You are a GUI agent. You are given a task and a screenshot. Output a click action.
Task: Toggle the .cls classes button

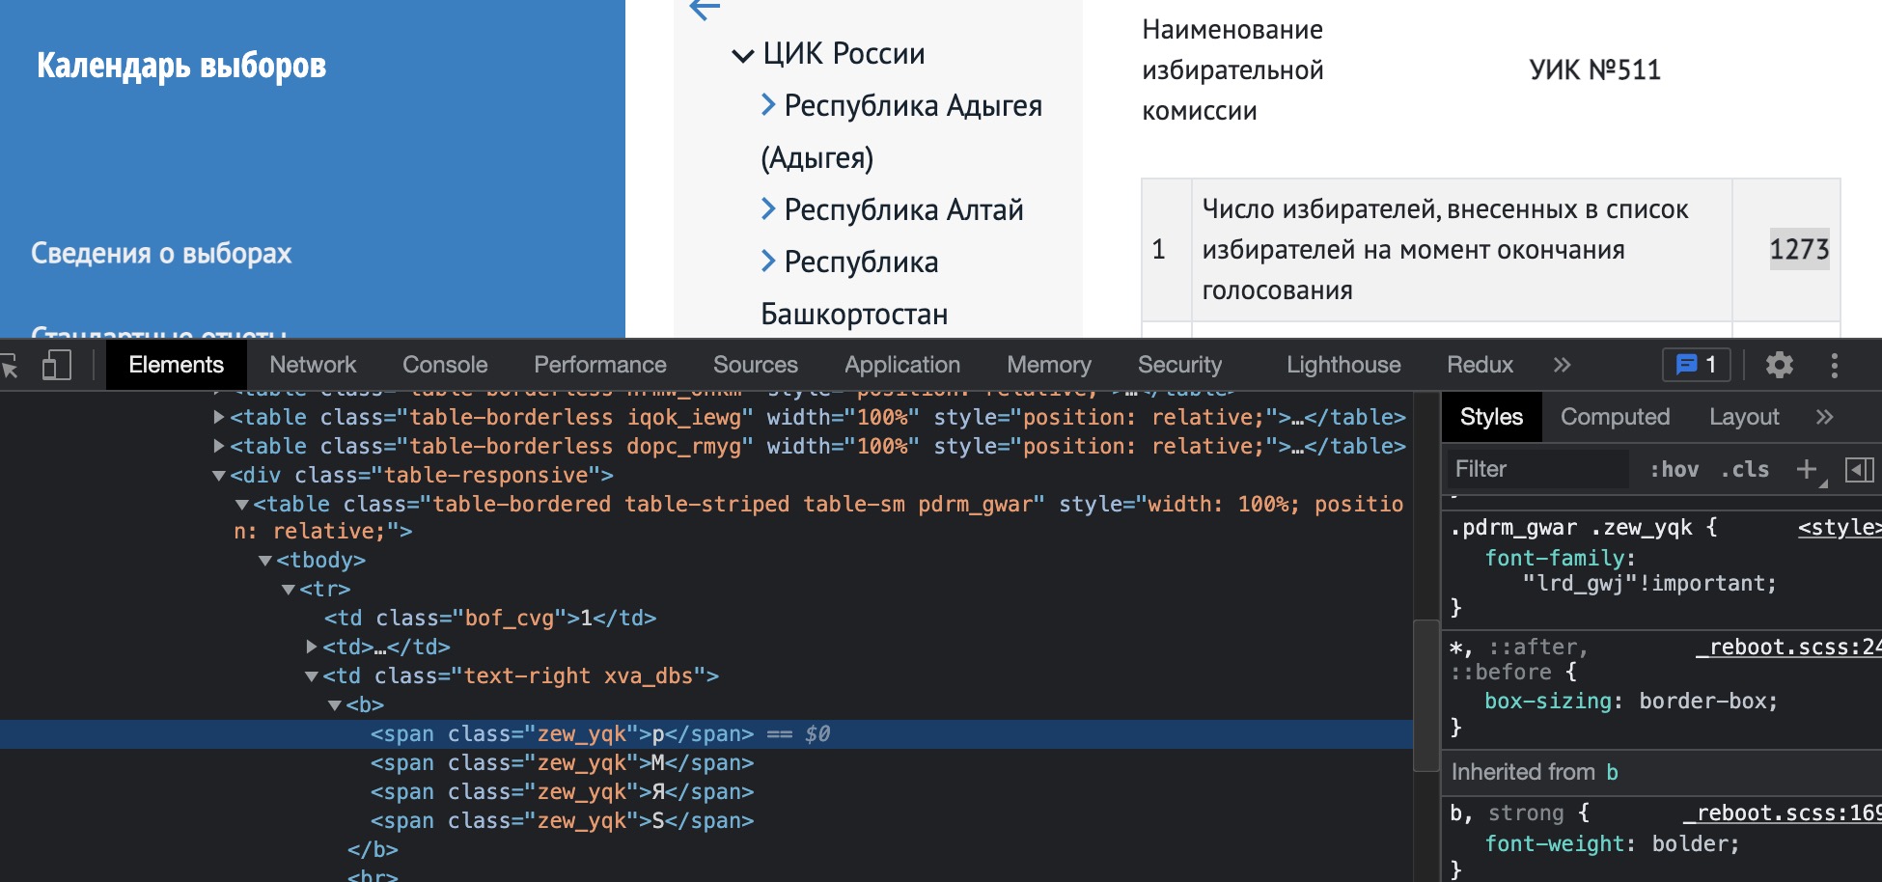click(1745, 469)
